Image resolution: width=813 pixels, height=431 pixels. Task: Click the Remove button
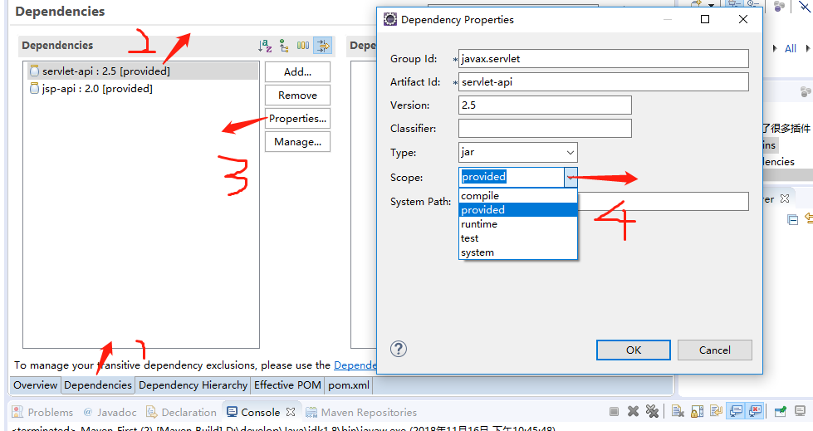(x=297, y=96)
